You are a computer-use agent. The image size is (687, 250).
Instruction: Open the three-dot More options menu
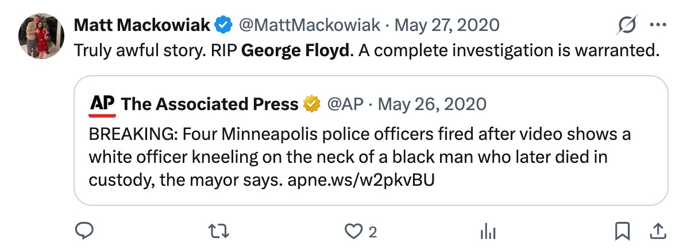click(x=657, y=25)
